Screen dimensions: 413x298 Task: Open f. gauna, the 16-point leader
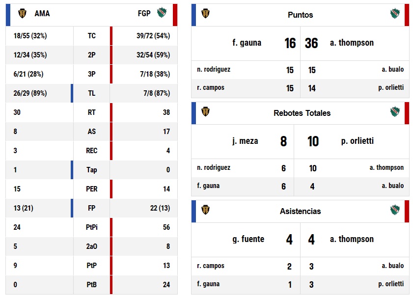click(247, 43)
